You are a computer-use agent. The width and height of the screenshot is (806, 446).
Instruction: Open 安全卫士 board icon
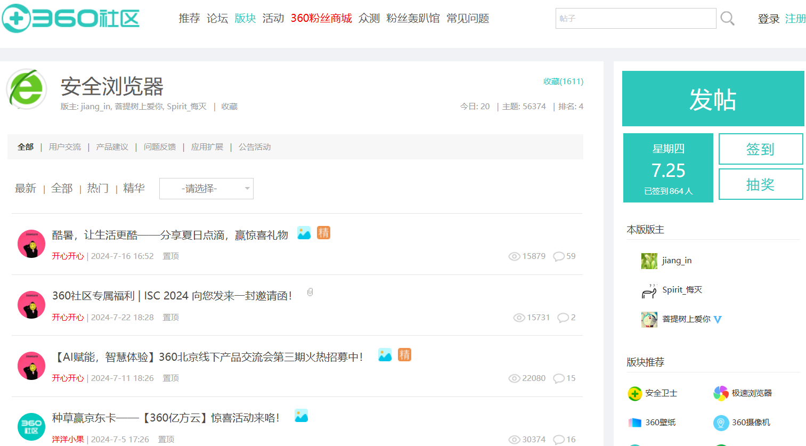click(x=634, y=394)
